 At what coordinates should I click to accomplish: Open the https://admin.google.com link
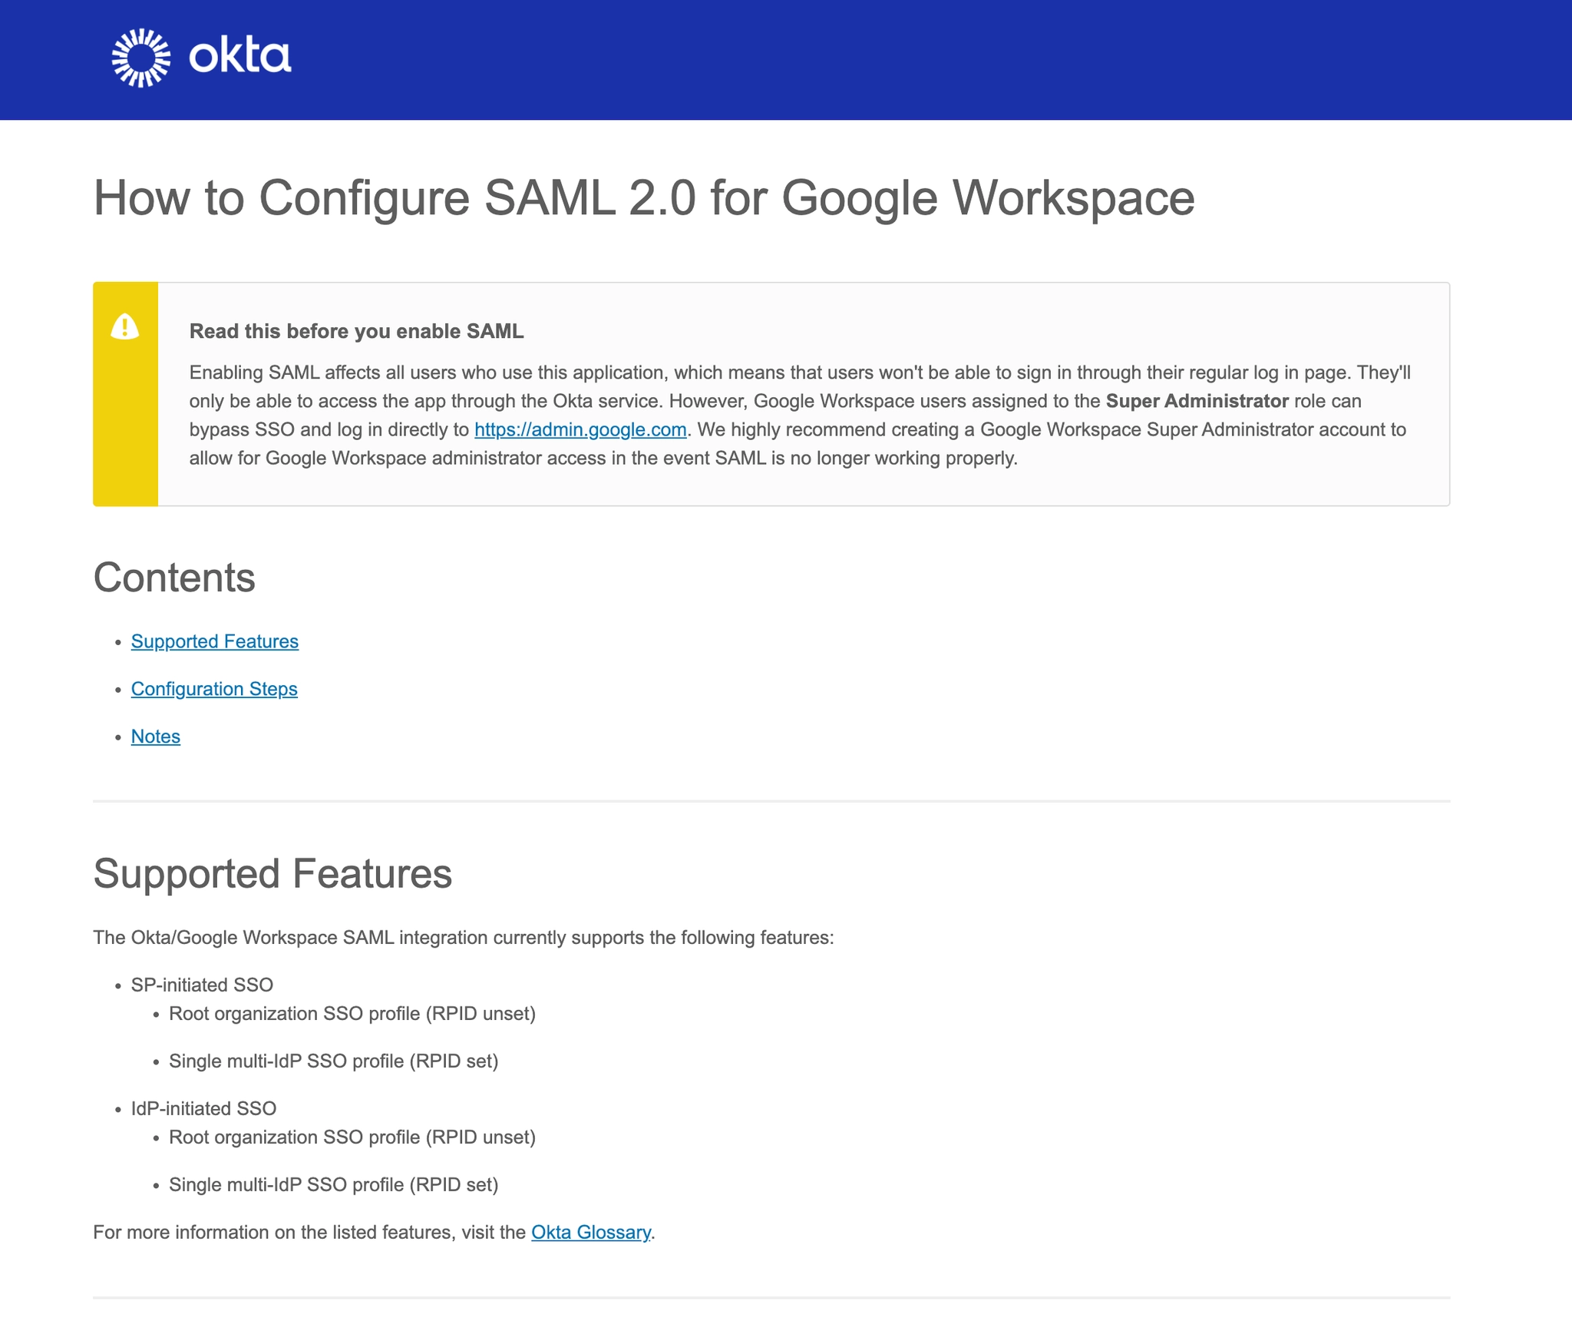580,429
